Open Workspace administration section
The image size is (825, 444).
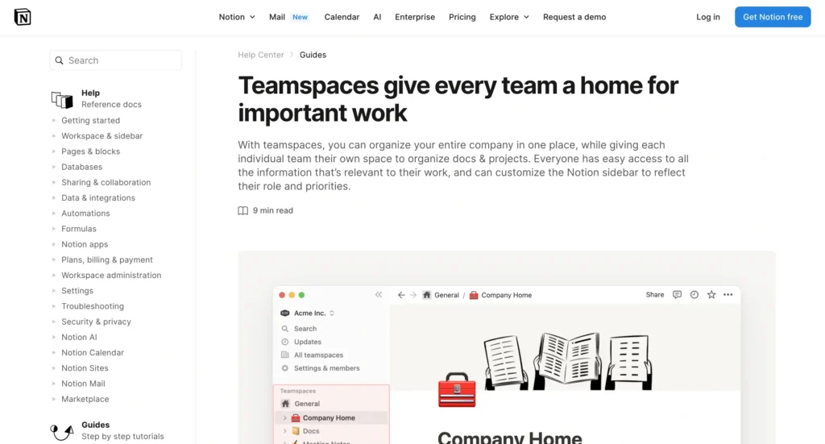point(111,275)
